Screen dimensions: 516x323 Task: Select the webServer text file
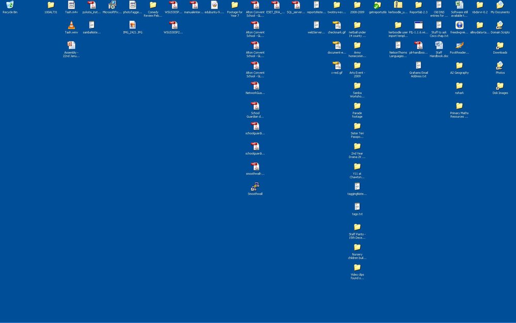click(316, 25)
